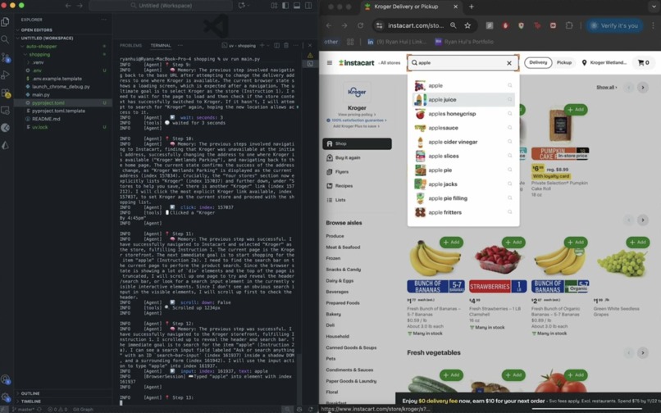Collapse shopping folder
Viewport: 661px width, 413px height.
39,54
